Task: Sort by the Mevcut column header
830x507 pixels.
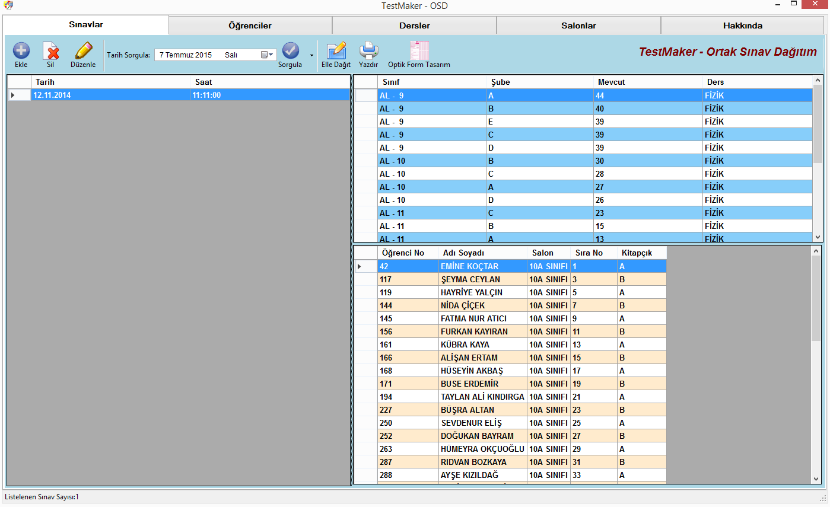Action: point(647,82)
